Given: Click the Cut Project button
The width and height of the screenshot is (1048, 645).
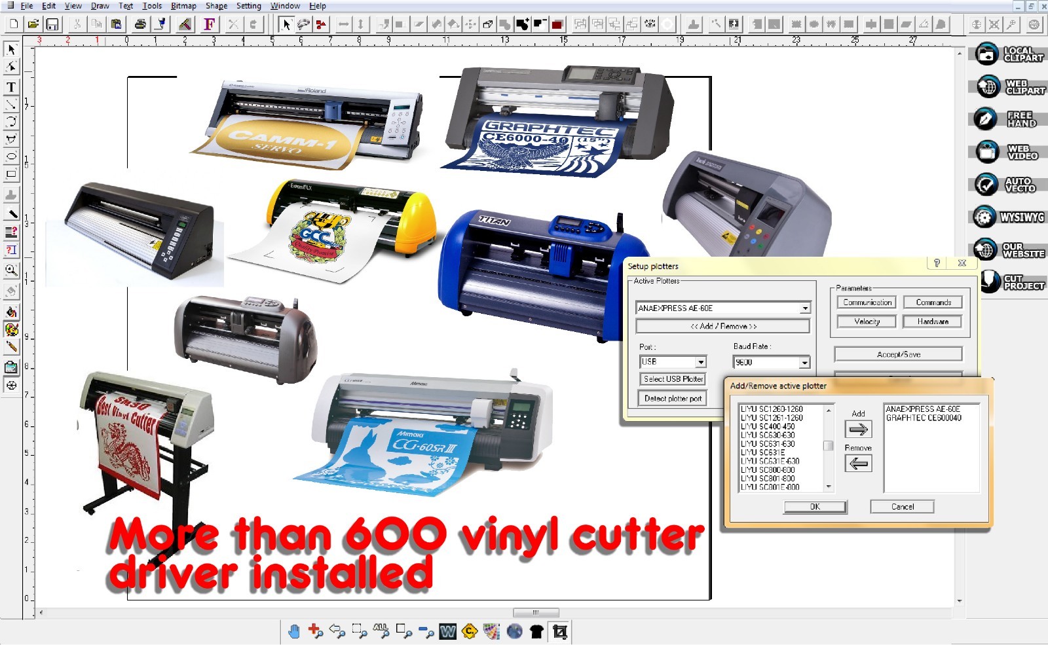Looking at the screenshot, I should [x=1013, y=282].
